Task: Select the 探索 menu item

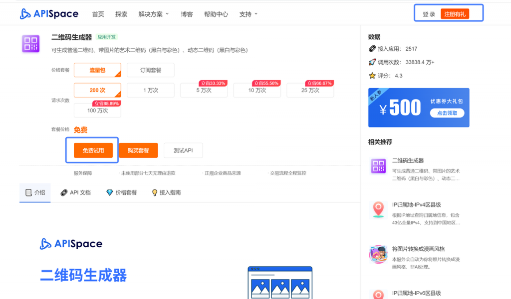Action: (x=121, y=14)
